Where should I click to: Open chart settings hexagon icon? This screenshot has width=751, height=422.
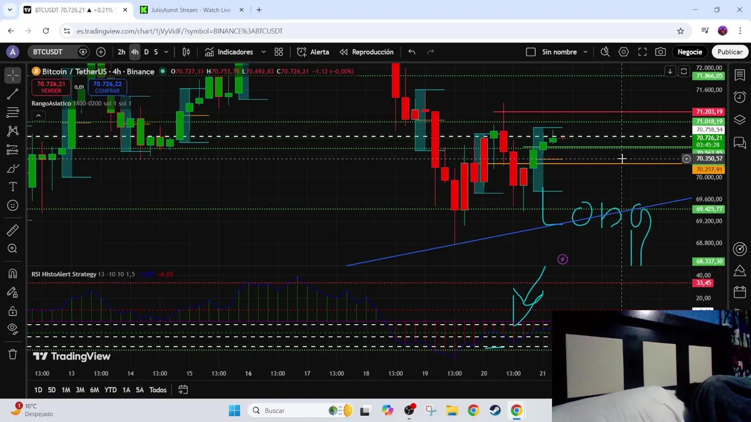click(624, 52)
